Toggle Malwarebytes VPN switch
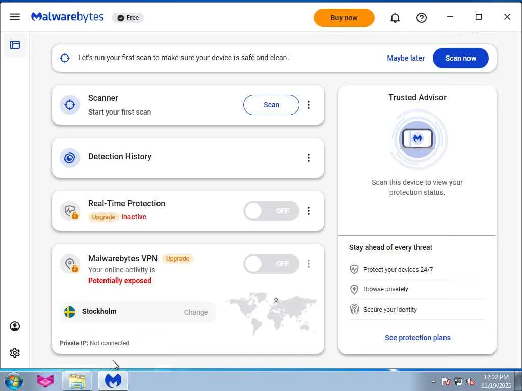522x391 pixels. pyautogui.click(x=271, y=264)
